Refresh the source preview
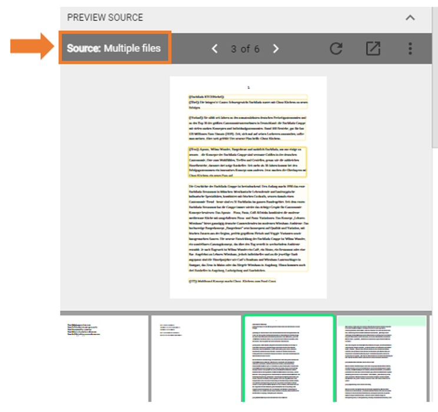The height and width of the screenshot is (412, 438). (336, 48)
